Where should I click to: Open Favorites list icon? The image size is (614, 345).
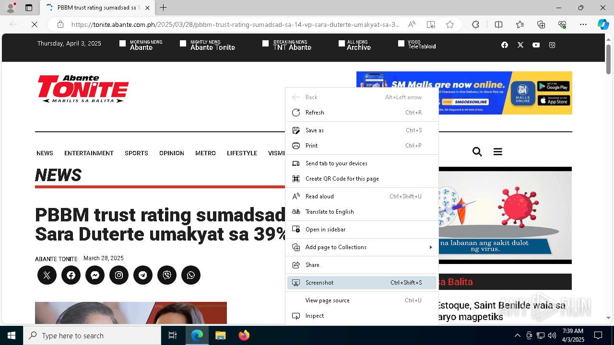point(520,24)
